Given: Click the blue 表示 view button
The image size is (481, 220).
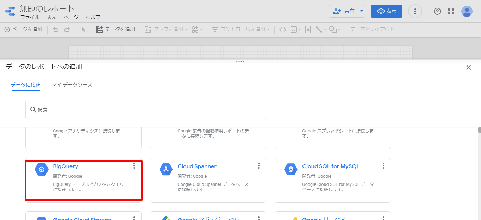Looking at the screenshot, I should (x=387, y=11).
